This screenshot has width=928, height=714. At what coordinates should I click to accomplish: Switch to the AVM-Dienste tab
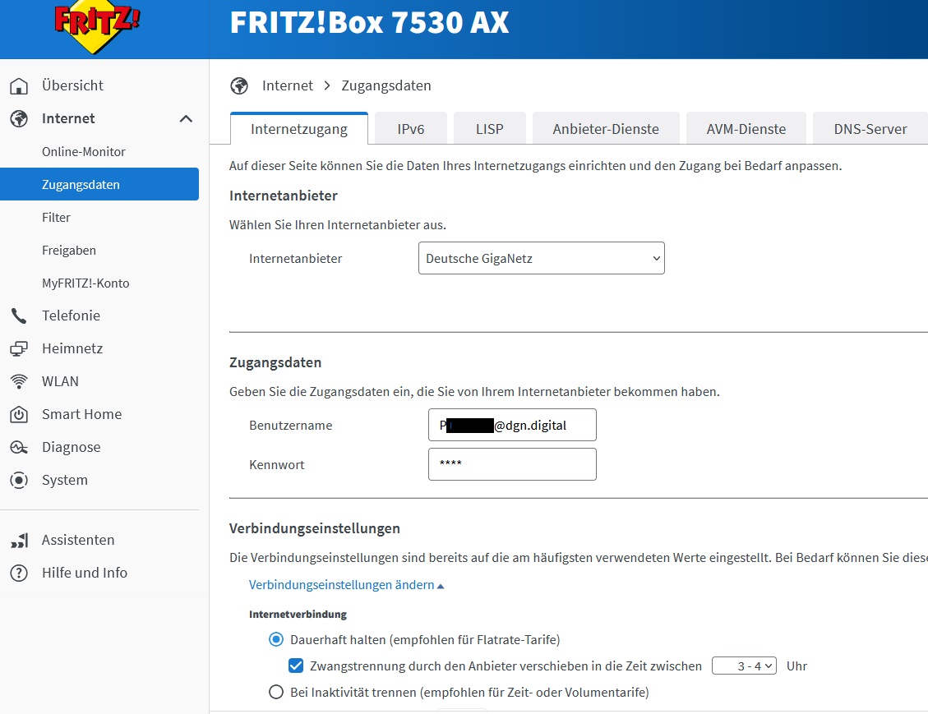click(x=746, y=129)
